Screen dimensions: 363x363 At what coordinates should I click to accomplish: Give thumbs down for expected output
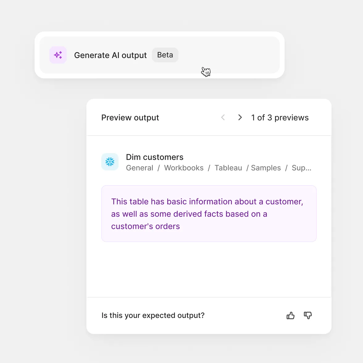pos(308,315)
